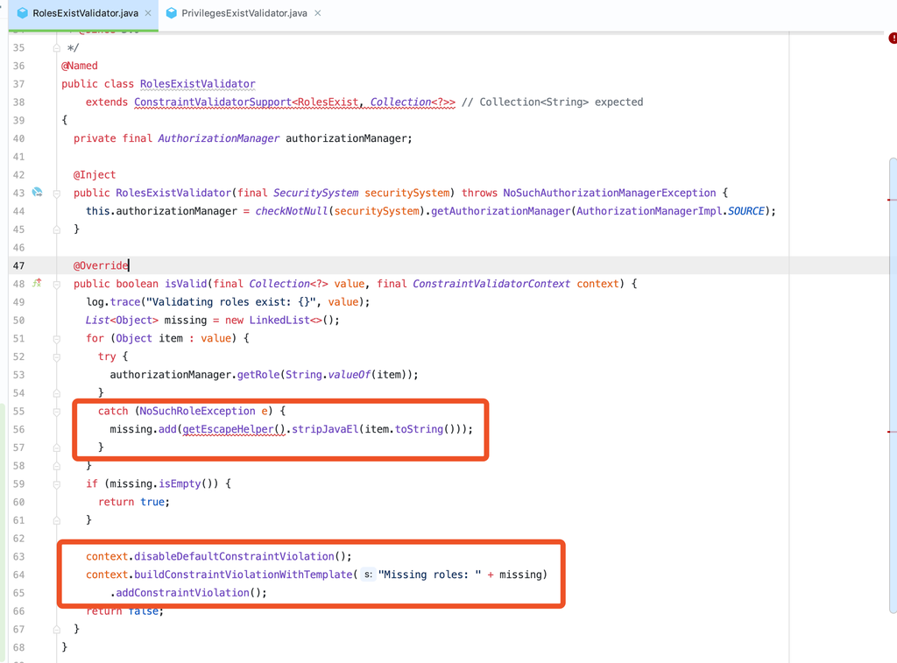Click the ConstraintValidatorSupport class reference

212,102
